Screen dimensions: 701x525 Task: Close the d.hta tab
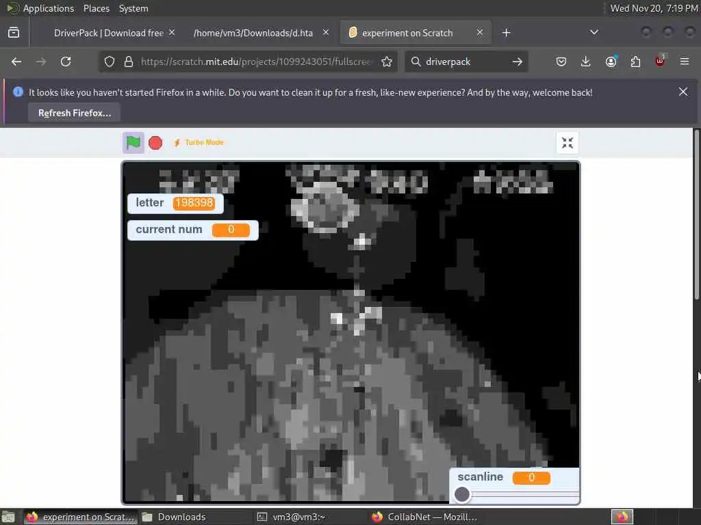(326, 33)
